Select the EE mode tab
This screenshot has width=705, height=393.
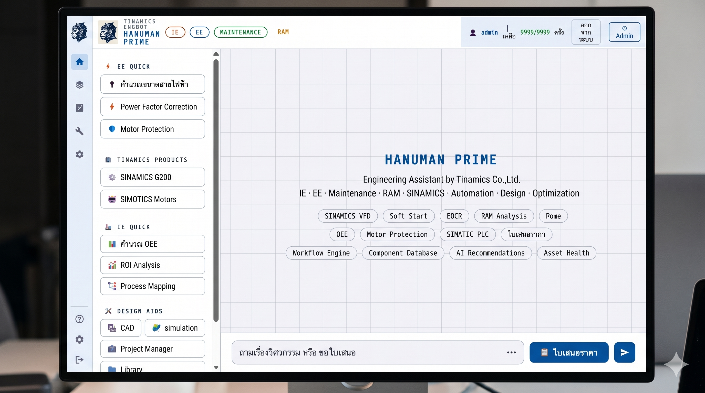point(200,32)
